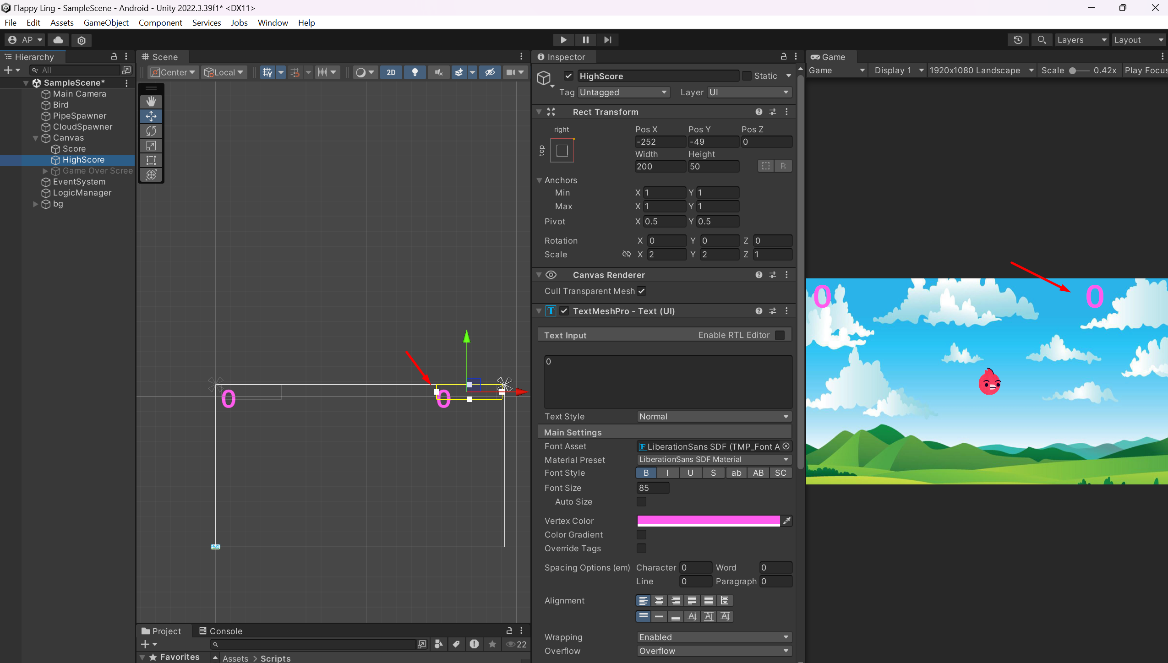Toggle Blueprint mode button in Rect Transform
1168x663 pixels.
(x=766, y=166)
